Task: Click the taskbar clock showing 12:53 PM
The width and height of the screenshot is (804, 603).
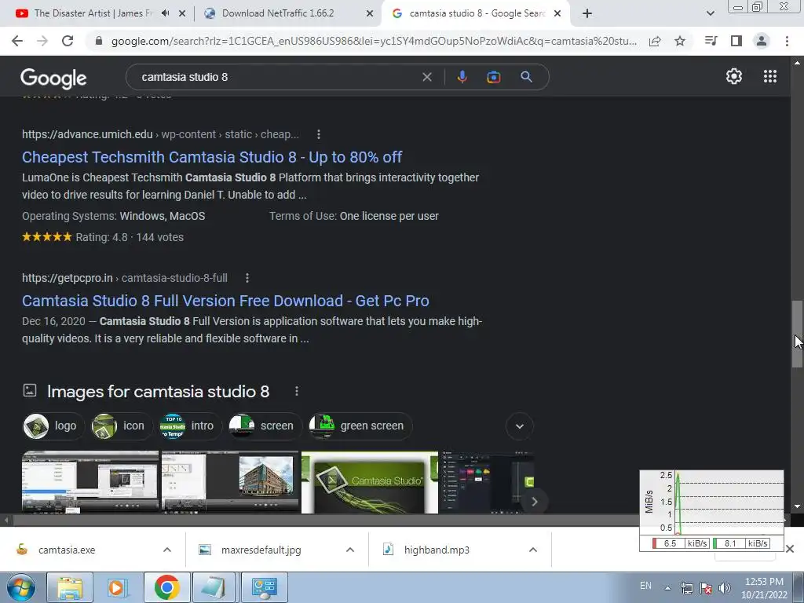Action: [764, 588]
